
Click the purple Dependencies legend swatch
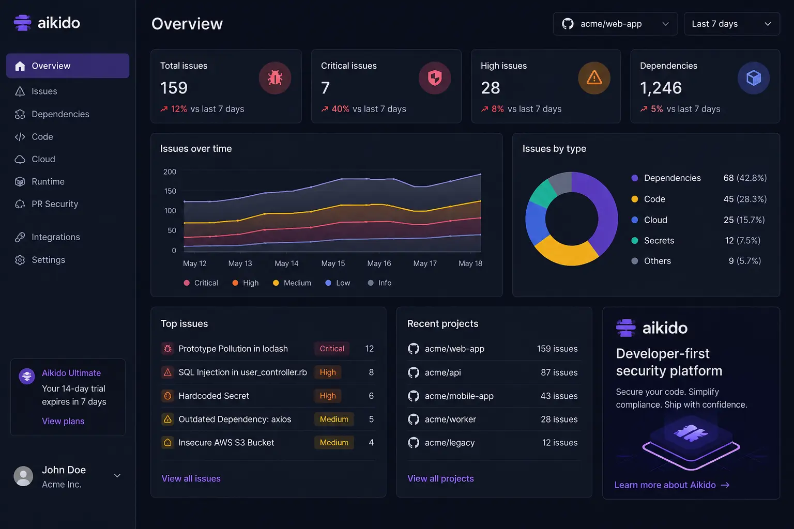[635, 178]
